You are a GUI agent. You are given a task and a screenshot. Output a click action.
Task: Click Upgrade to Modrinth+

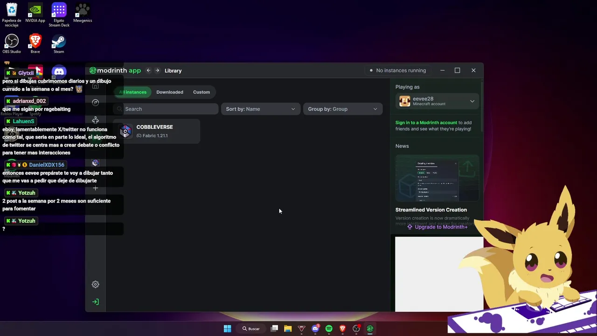pyautogui.click(x=437, y=227)
